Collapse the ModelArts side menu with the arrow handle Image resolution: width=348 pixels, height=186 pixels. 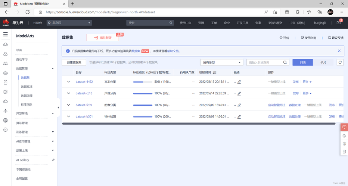[58, 108]
